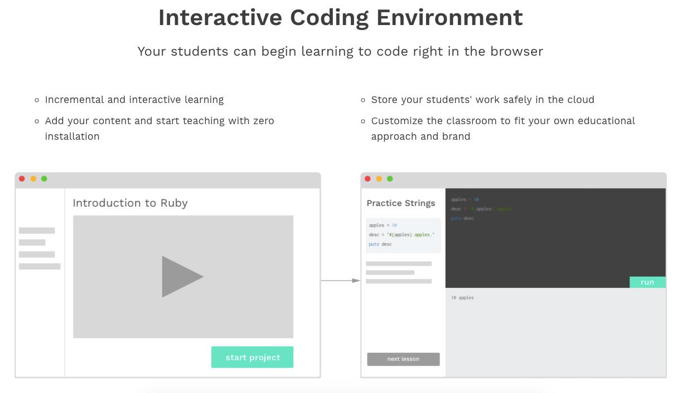This screenshot has width=687, height=393.
Task: Click inside the dark code editor pane
Action: point(555,245)
